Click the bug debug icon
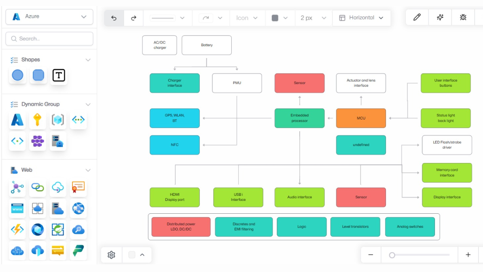The height and width of the screenshot is (272, 483). click(x=463, y=17)
